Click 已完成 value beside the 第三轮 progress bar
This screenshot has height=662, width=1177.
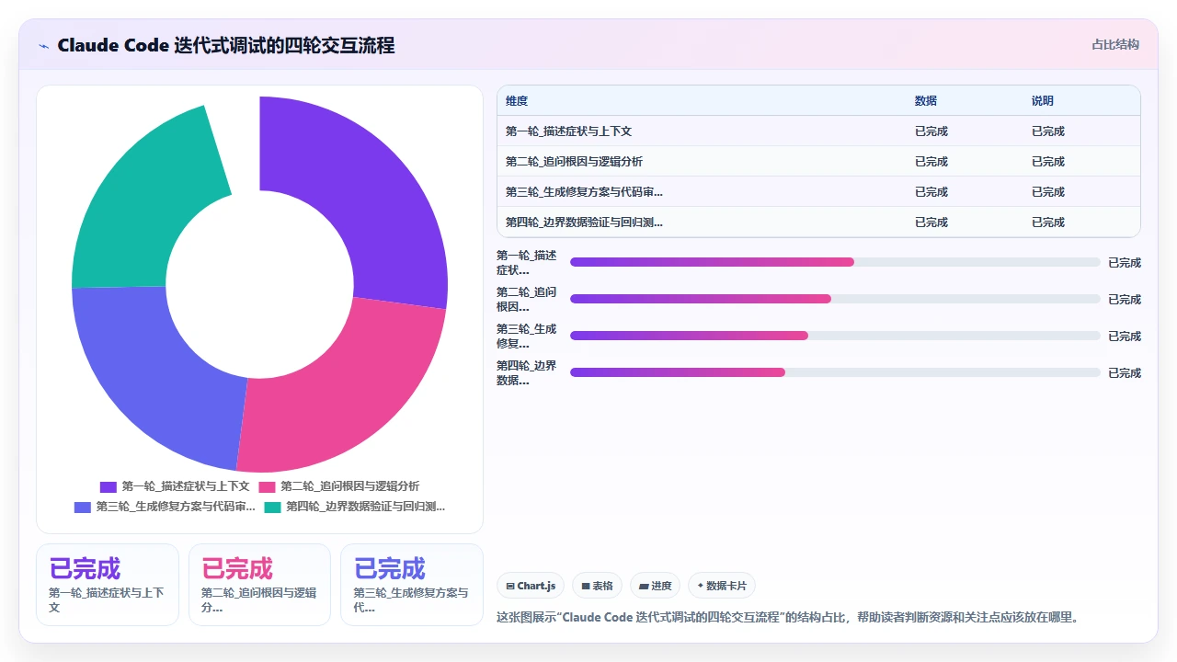coord(1125,336)
